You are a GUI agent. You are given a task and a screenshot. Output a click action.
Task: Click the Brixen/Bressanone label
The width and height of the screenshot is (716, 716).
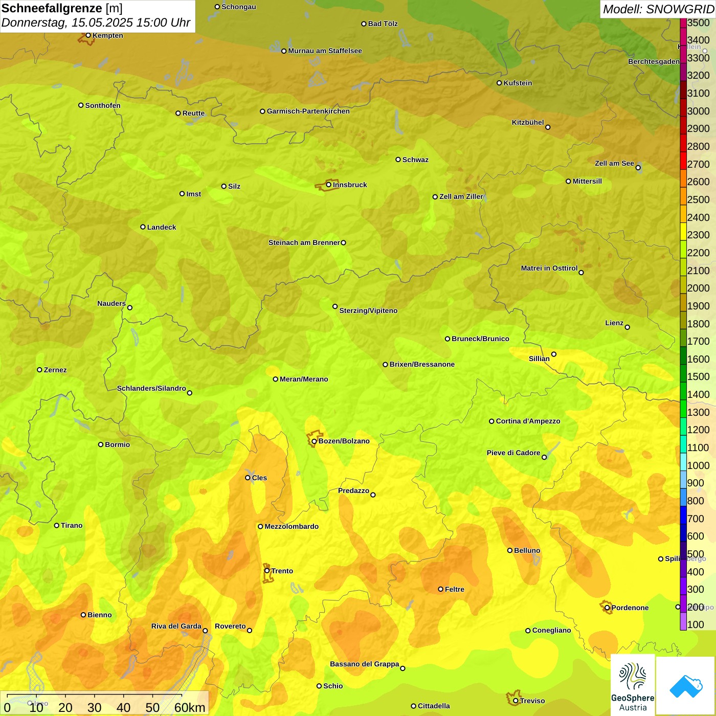(422, 364)
